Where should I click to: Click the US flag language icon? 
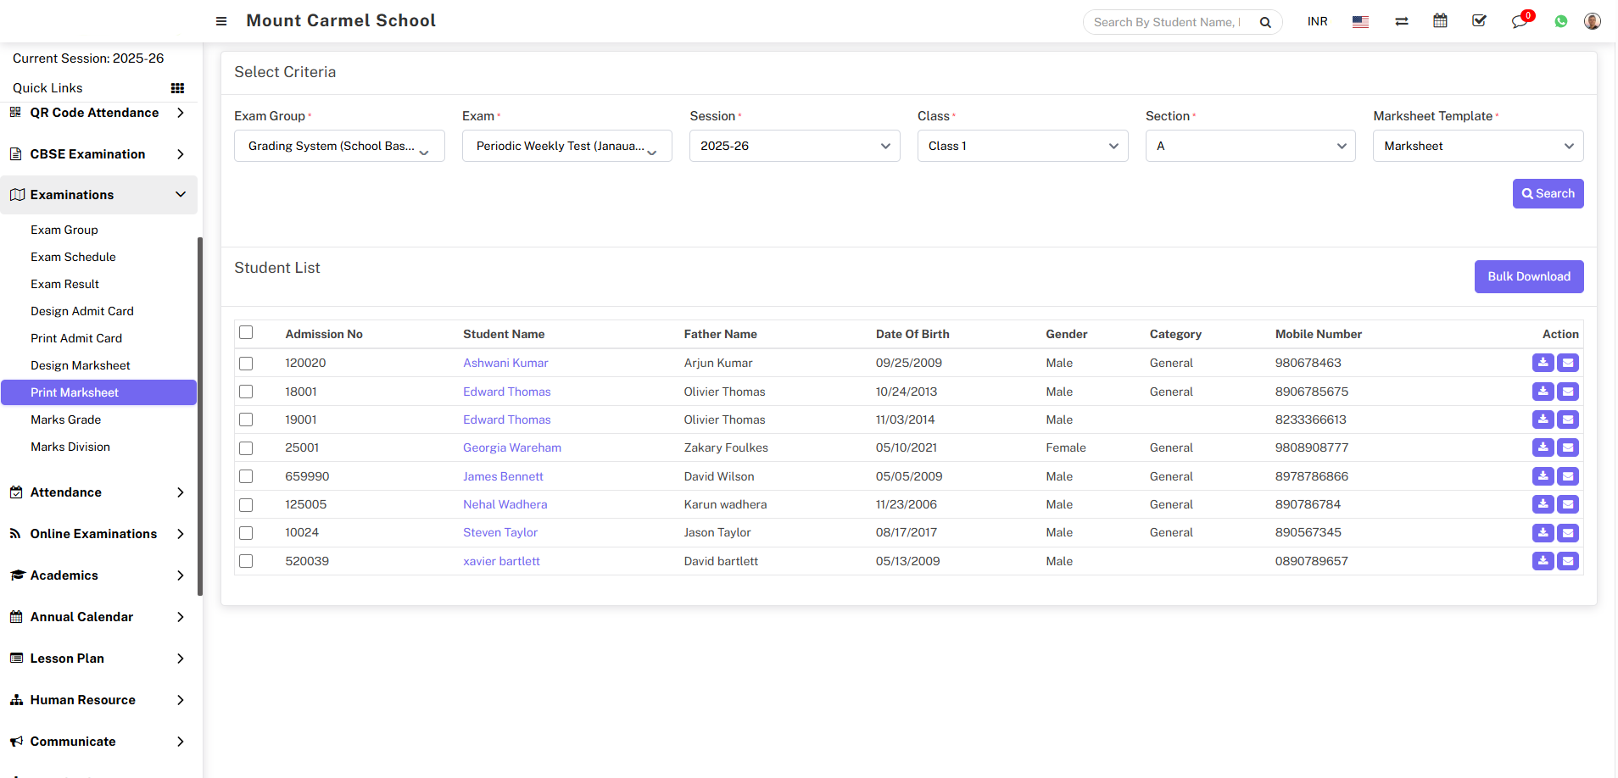pyautogui.click(x=1360, y=22)
